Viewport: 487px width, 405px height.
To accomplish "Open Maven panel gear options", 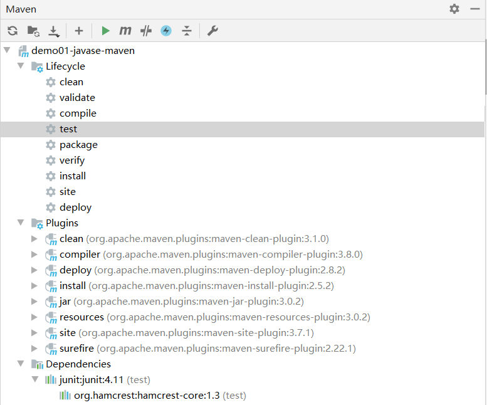I will click(x=454, y=9).
